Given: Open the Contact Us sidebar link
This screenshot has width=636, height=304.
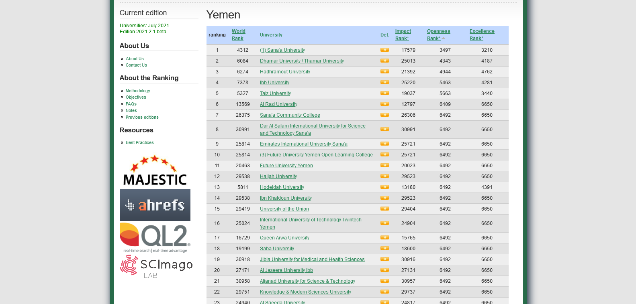Looking at the screenshot, I should (x=136, y=65).
